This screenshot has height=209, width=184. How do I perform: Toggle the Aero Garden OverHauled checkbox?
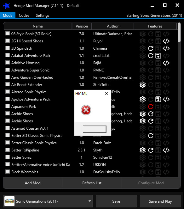pos(8,77)
